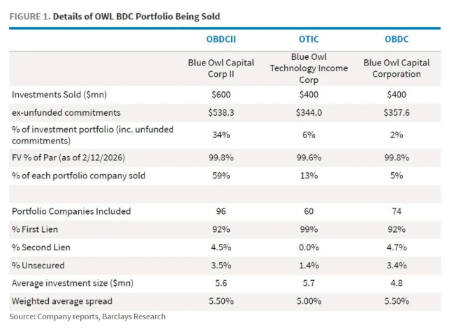The image size is (449, 329).
Task: Select the 0.0% Second Lien cell
Action: coord(309,247)
